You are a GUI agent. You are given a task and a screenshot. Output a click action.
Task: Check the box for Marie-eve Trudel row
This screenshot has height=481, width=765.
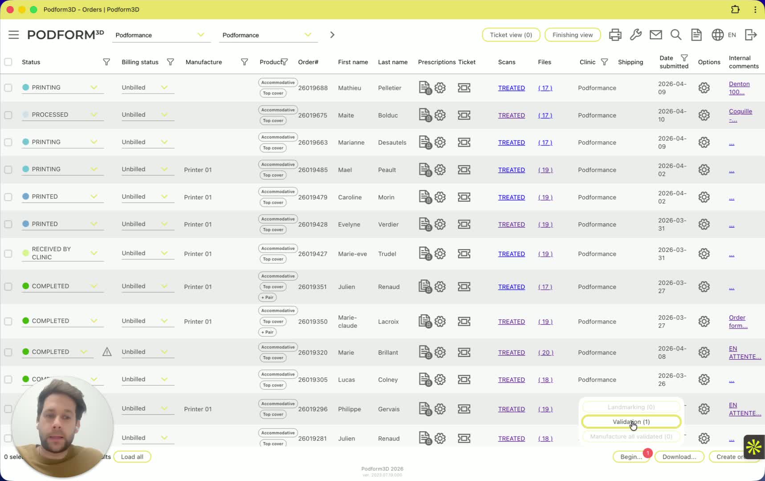(8, 254)
